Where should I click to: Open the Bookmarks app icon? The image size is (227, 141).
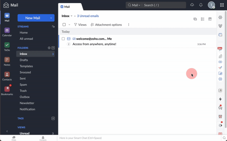point(7,89)
